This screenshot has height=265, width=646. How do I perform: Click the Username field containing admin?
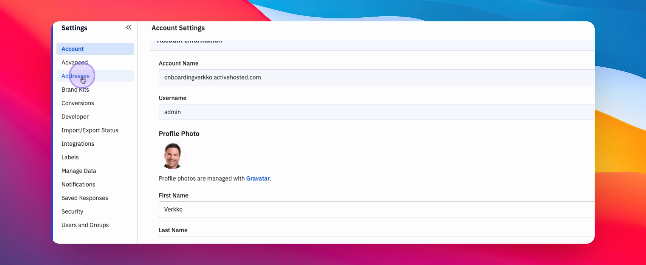[377, 112]
